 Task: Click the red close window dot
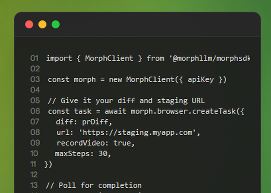click(x=29, y=25)
